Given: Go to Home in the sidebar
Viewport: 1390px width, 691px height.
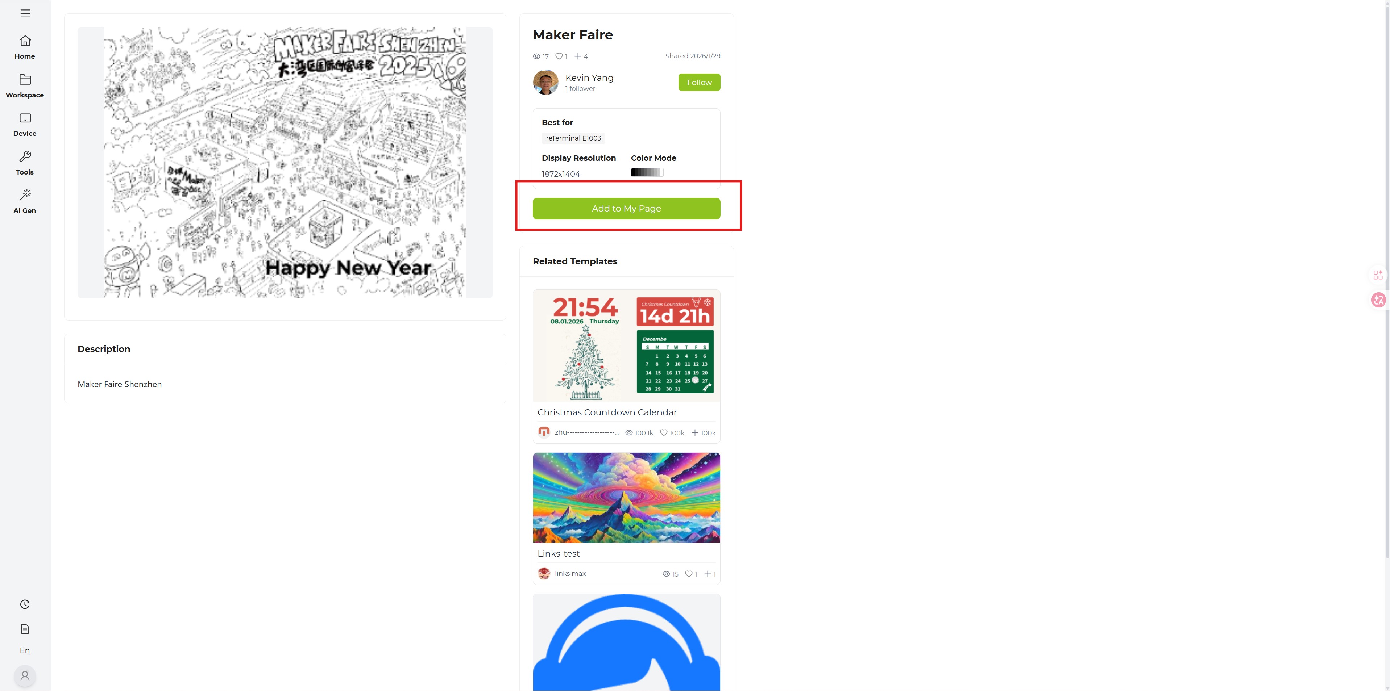Looking at the screenshot, I should click(x=25, y=47).
